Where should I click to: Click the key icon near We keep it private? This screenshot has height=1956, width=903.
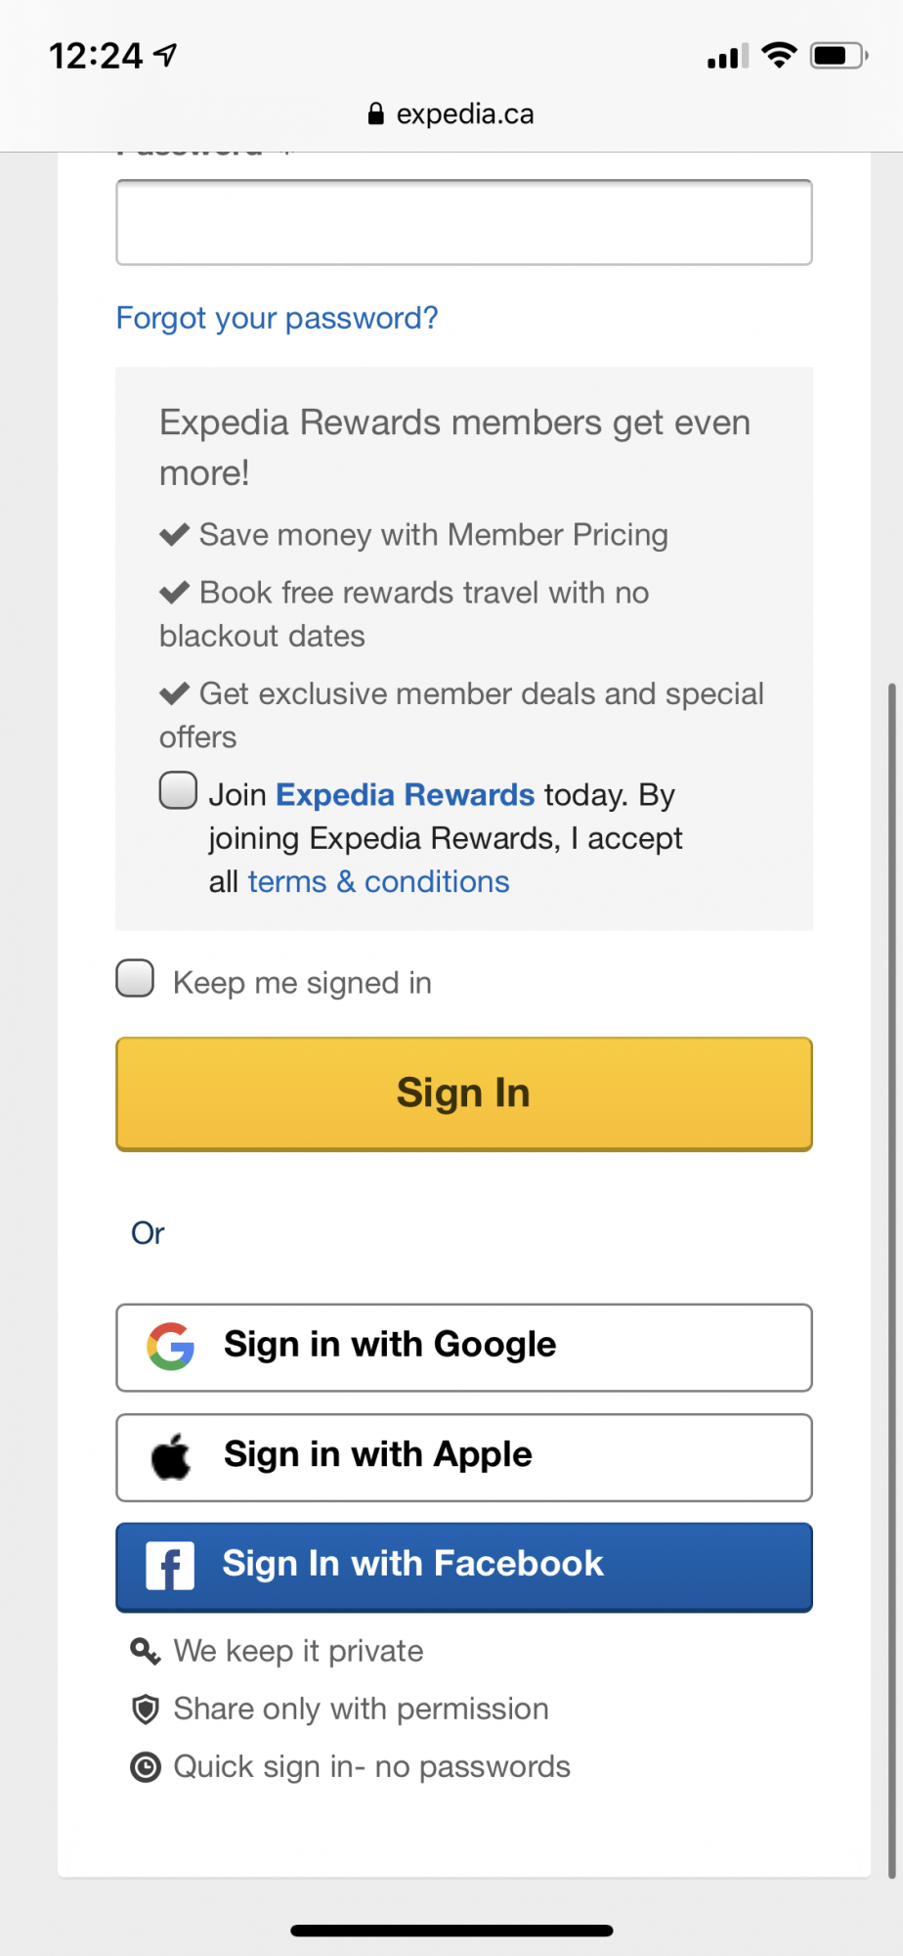(x=145, y=1652)
